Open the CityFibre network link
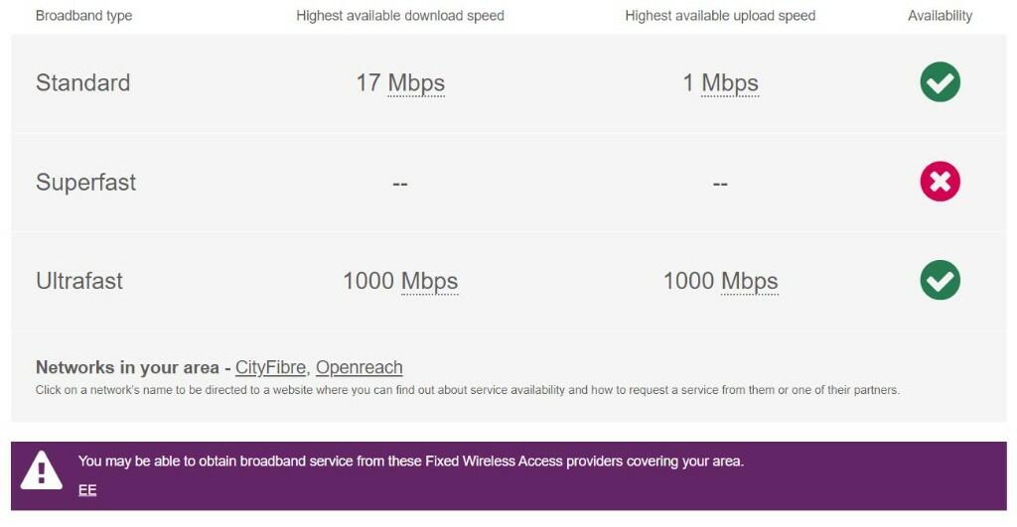Viewport: 1017px width, 527px height. (270, 368)
